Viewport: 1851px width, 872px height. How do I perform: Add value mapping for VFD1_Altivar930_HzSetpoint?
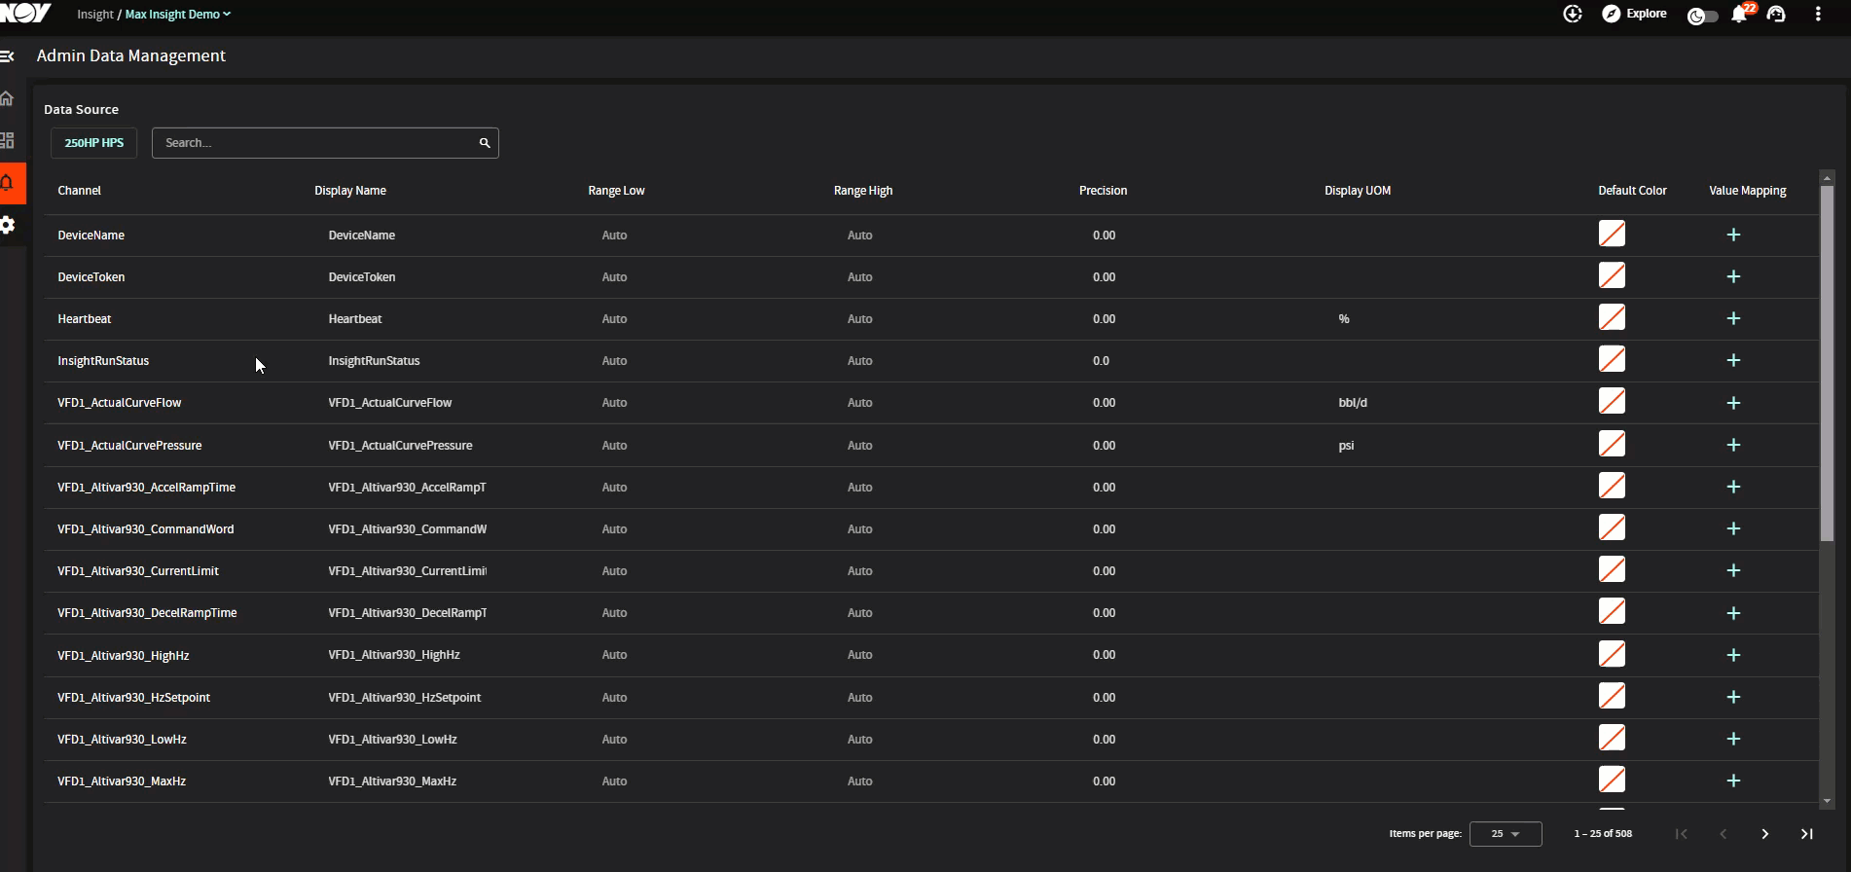pos(1733,697)
